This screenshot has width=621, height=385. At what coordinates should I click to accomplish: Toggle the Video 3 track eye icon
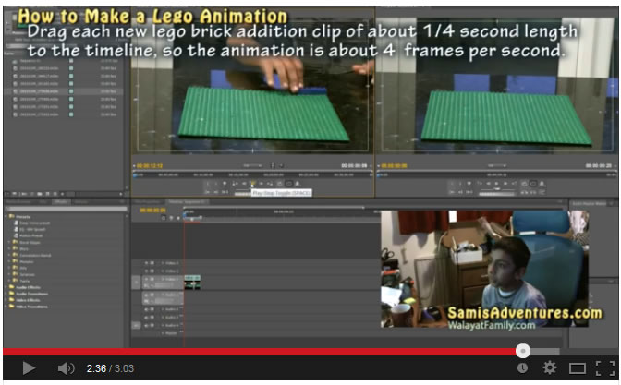[146, 263]
